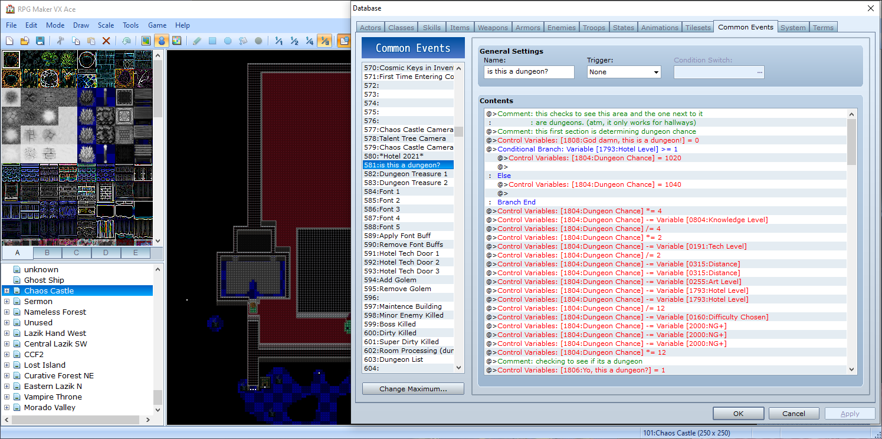
Task: Select common event 589:Apply Font Buff
Action: tap(408, 236)
